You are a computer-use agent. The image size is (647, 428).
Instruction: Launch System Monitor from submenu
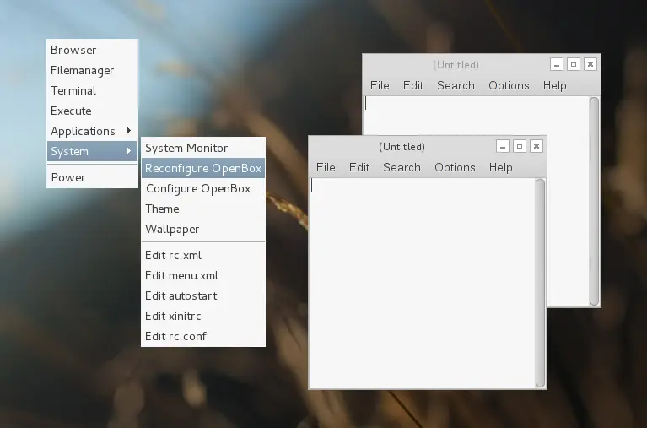(203, 148)
